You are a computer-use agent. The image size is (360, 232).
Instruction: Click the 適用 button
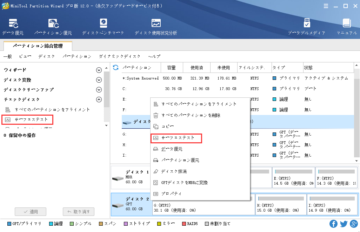click(31, 212)
